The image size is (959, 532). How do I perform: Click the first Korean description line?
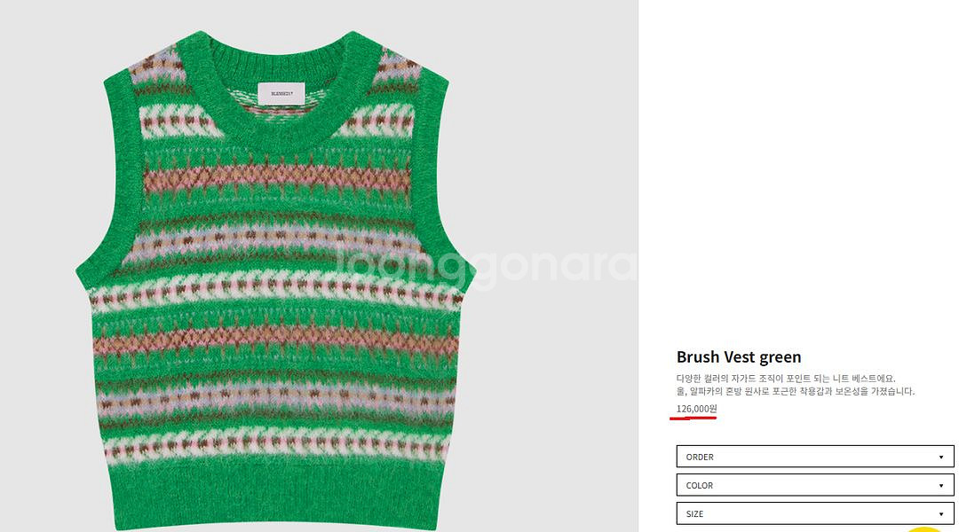point(785,379)
